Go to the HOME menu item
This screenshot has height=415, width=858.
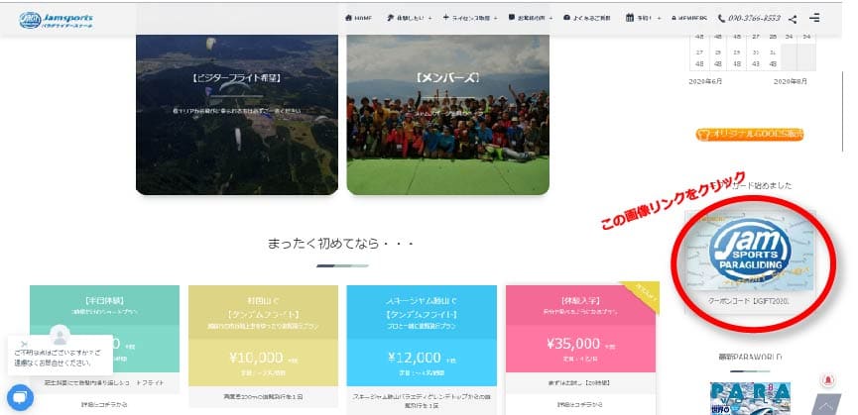(358, 18)
